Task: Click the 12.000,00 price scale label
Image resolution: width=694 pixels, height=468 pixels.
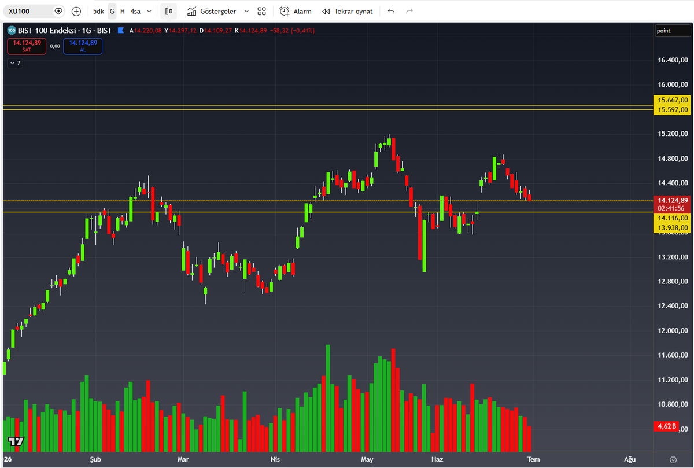Action: [x=671, y=330]
